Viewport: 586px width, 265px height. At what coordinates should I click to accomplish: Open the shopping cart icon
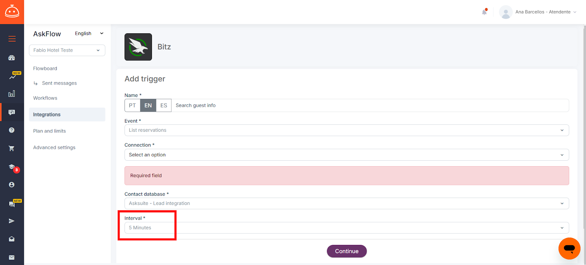pyautogui.click(x=12, y=149)
